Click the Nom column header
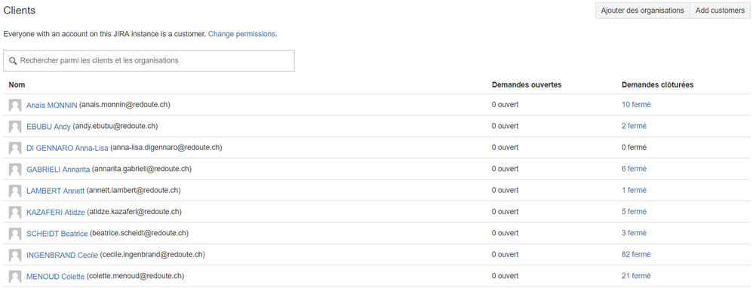Viewport: 753px width, 288px height. pyautogui.click(x=17, y=85)
